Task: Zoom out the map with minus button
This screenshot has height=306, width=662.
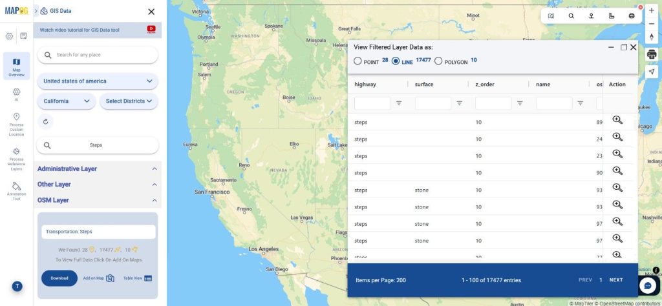Action: [x=652, y=24]
